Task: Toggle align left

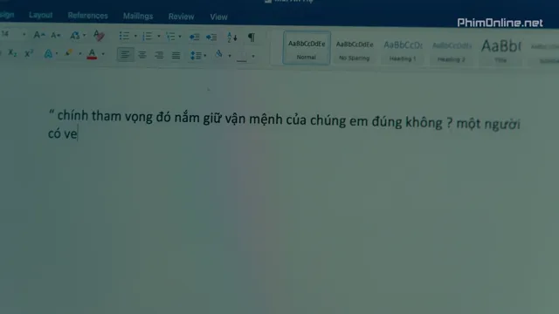Action: point(125,54)
